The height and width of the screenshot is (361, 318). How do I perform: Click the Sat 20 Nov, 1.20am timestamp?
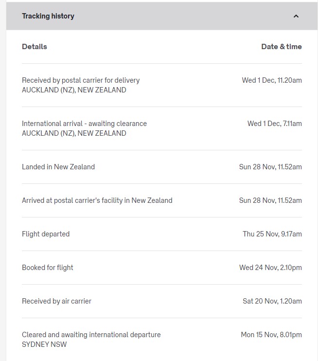tap(272, 301)
